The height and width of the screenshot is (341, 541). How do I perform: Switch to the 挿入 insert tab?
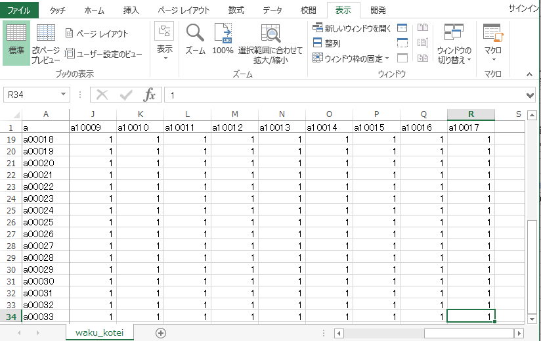pyautogui.click(x=131, y=10)
